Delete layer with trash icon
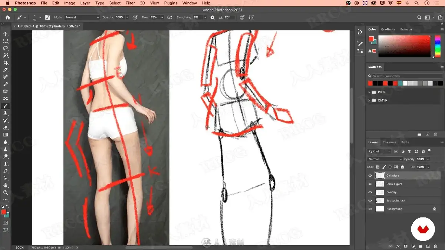 [x=436, y=246]
